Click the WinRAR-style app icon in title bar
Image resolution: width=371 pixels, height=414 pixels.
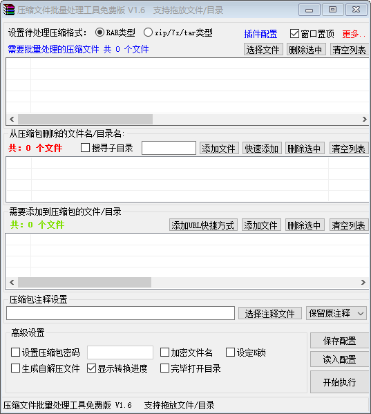8,10
